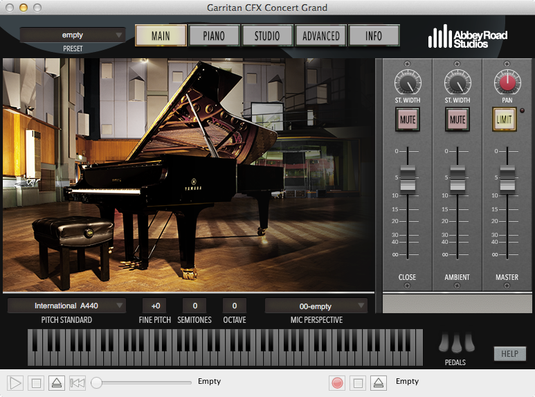
Task: Click the player 'Empty' file label
Action: (x=209, y=381)
